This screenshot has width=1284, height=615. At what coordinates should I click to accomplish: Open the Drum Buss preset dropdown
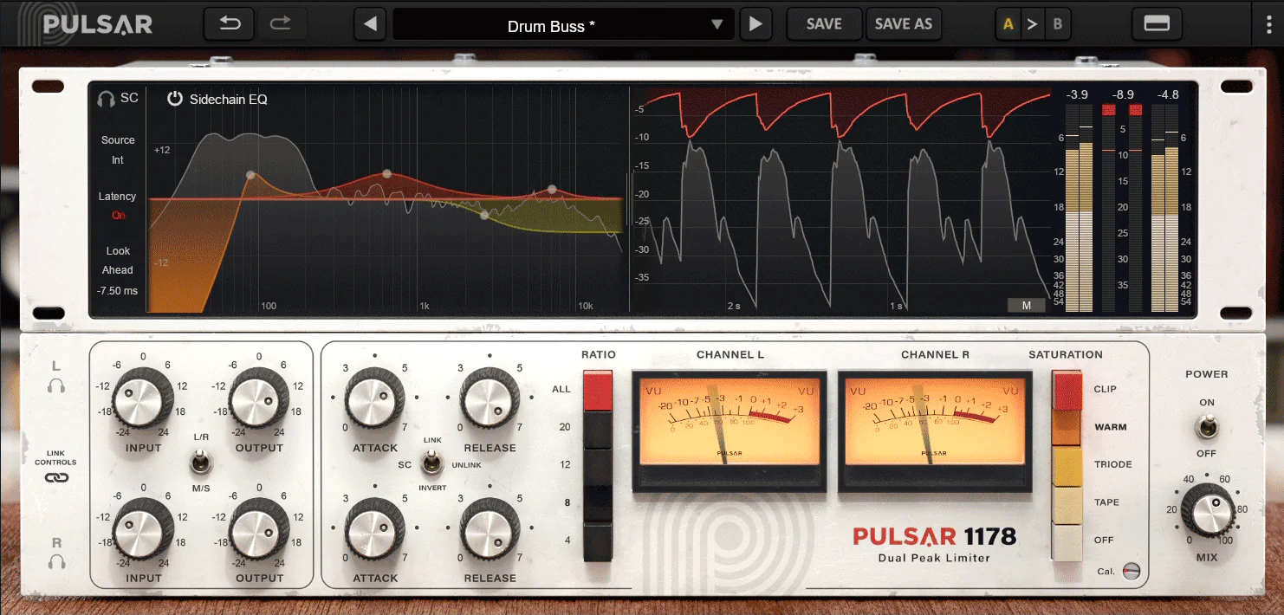[x=561, y=24]
